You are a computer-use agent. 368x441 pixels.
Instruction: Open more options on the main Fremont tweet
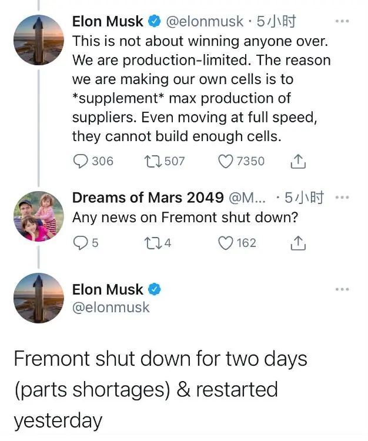click(x=342, y=289)
